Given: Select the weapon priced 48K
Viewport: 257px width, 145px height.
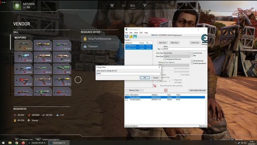Looking at the screenshot, I should pyautogui.click(x=62, y=69).
